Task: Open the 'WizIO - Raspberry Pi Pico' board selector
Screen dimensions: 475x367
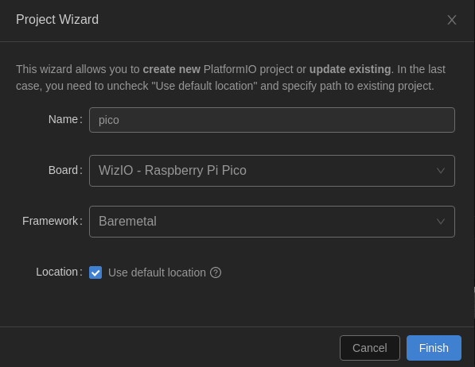Action: click(x=272, y=171)
